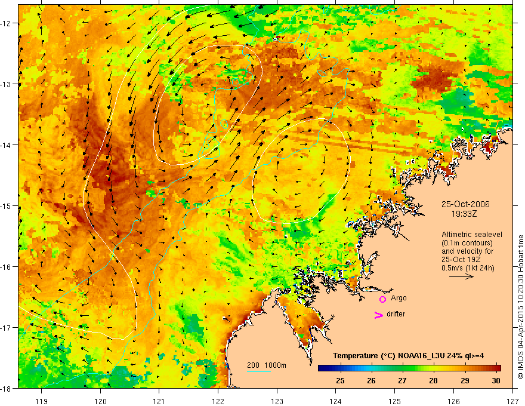The width and height of the screenshot is (525, 406).
Task: Click the '28' temperature colorbar label
Action: click(x=434, y=380)
